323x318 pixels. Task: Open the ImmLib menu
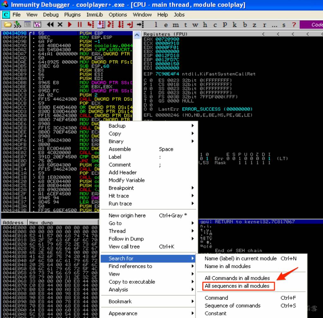click(x=94, y=15)
